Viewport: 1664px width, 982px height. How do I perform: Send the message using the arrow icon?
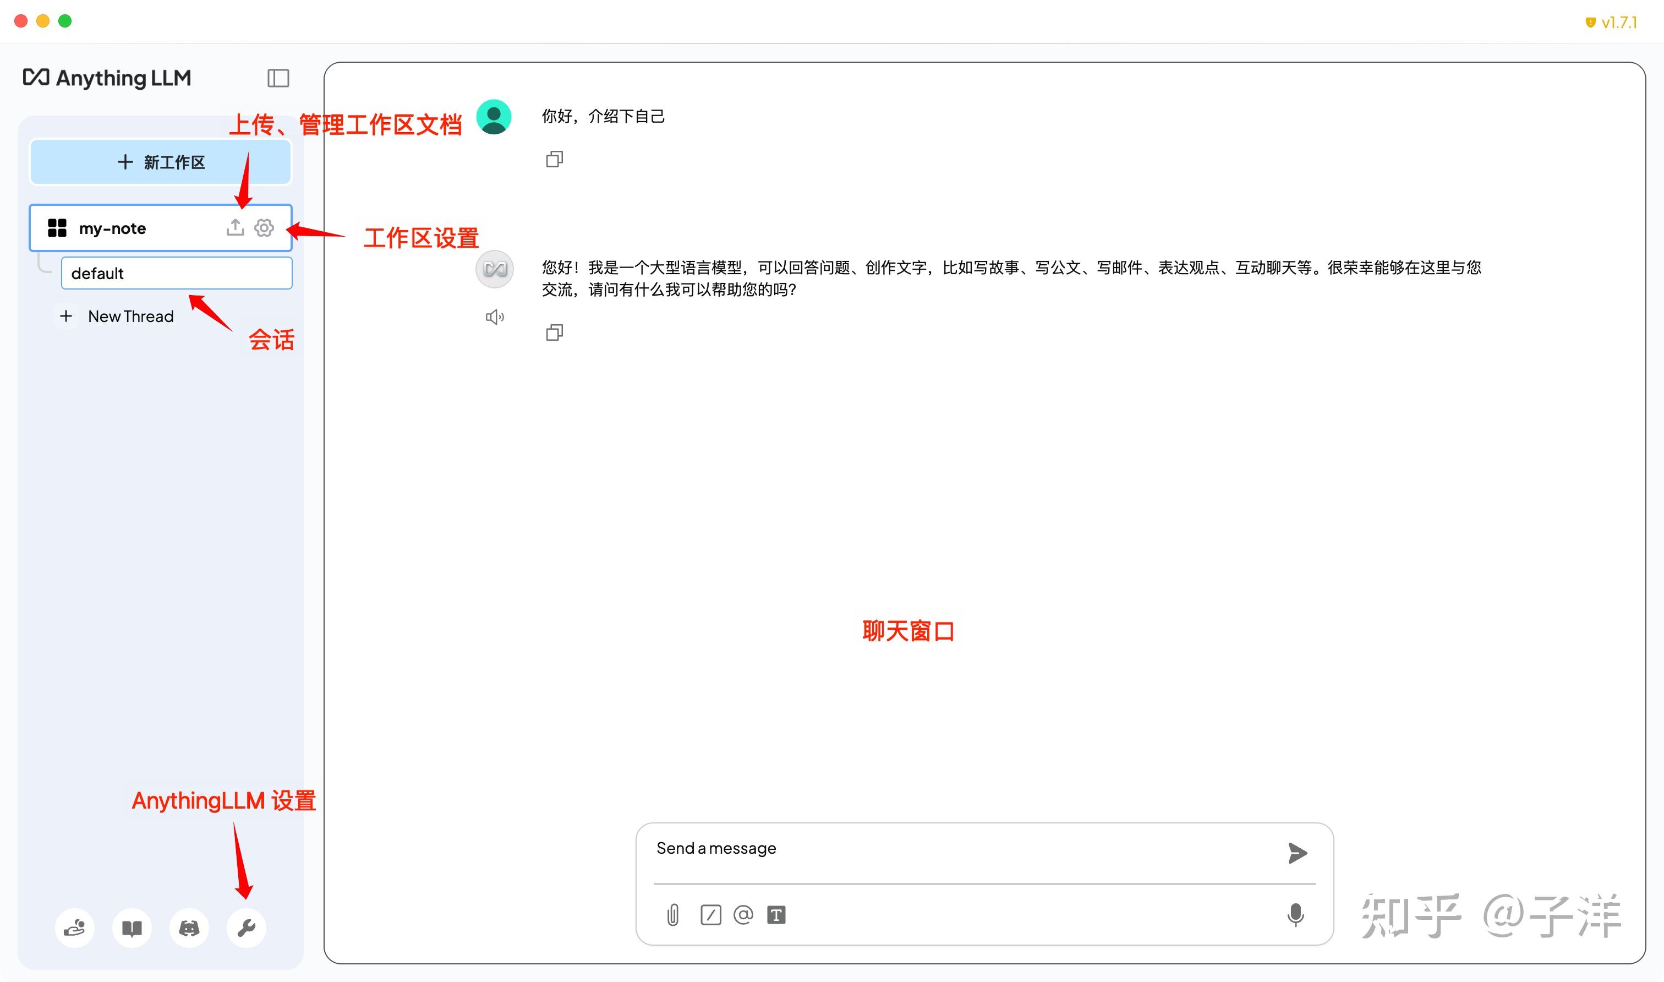(1298, 853)
